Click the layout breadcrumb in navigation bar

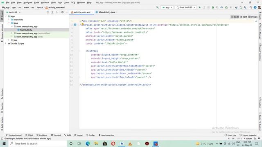click(x=40, y=7)
